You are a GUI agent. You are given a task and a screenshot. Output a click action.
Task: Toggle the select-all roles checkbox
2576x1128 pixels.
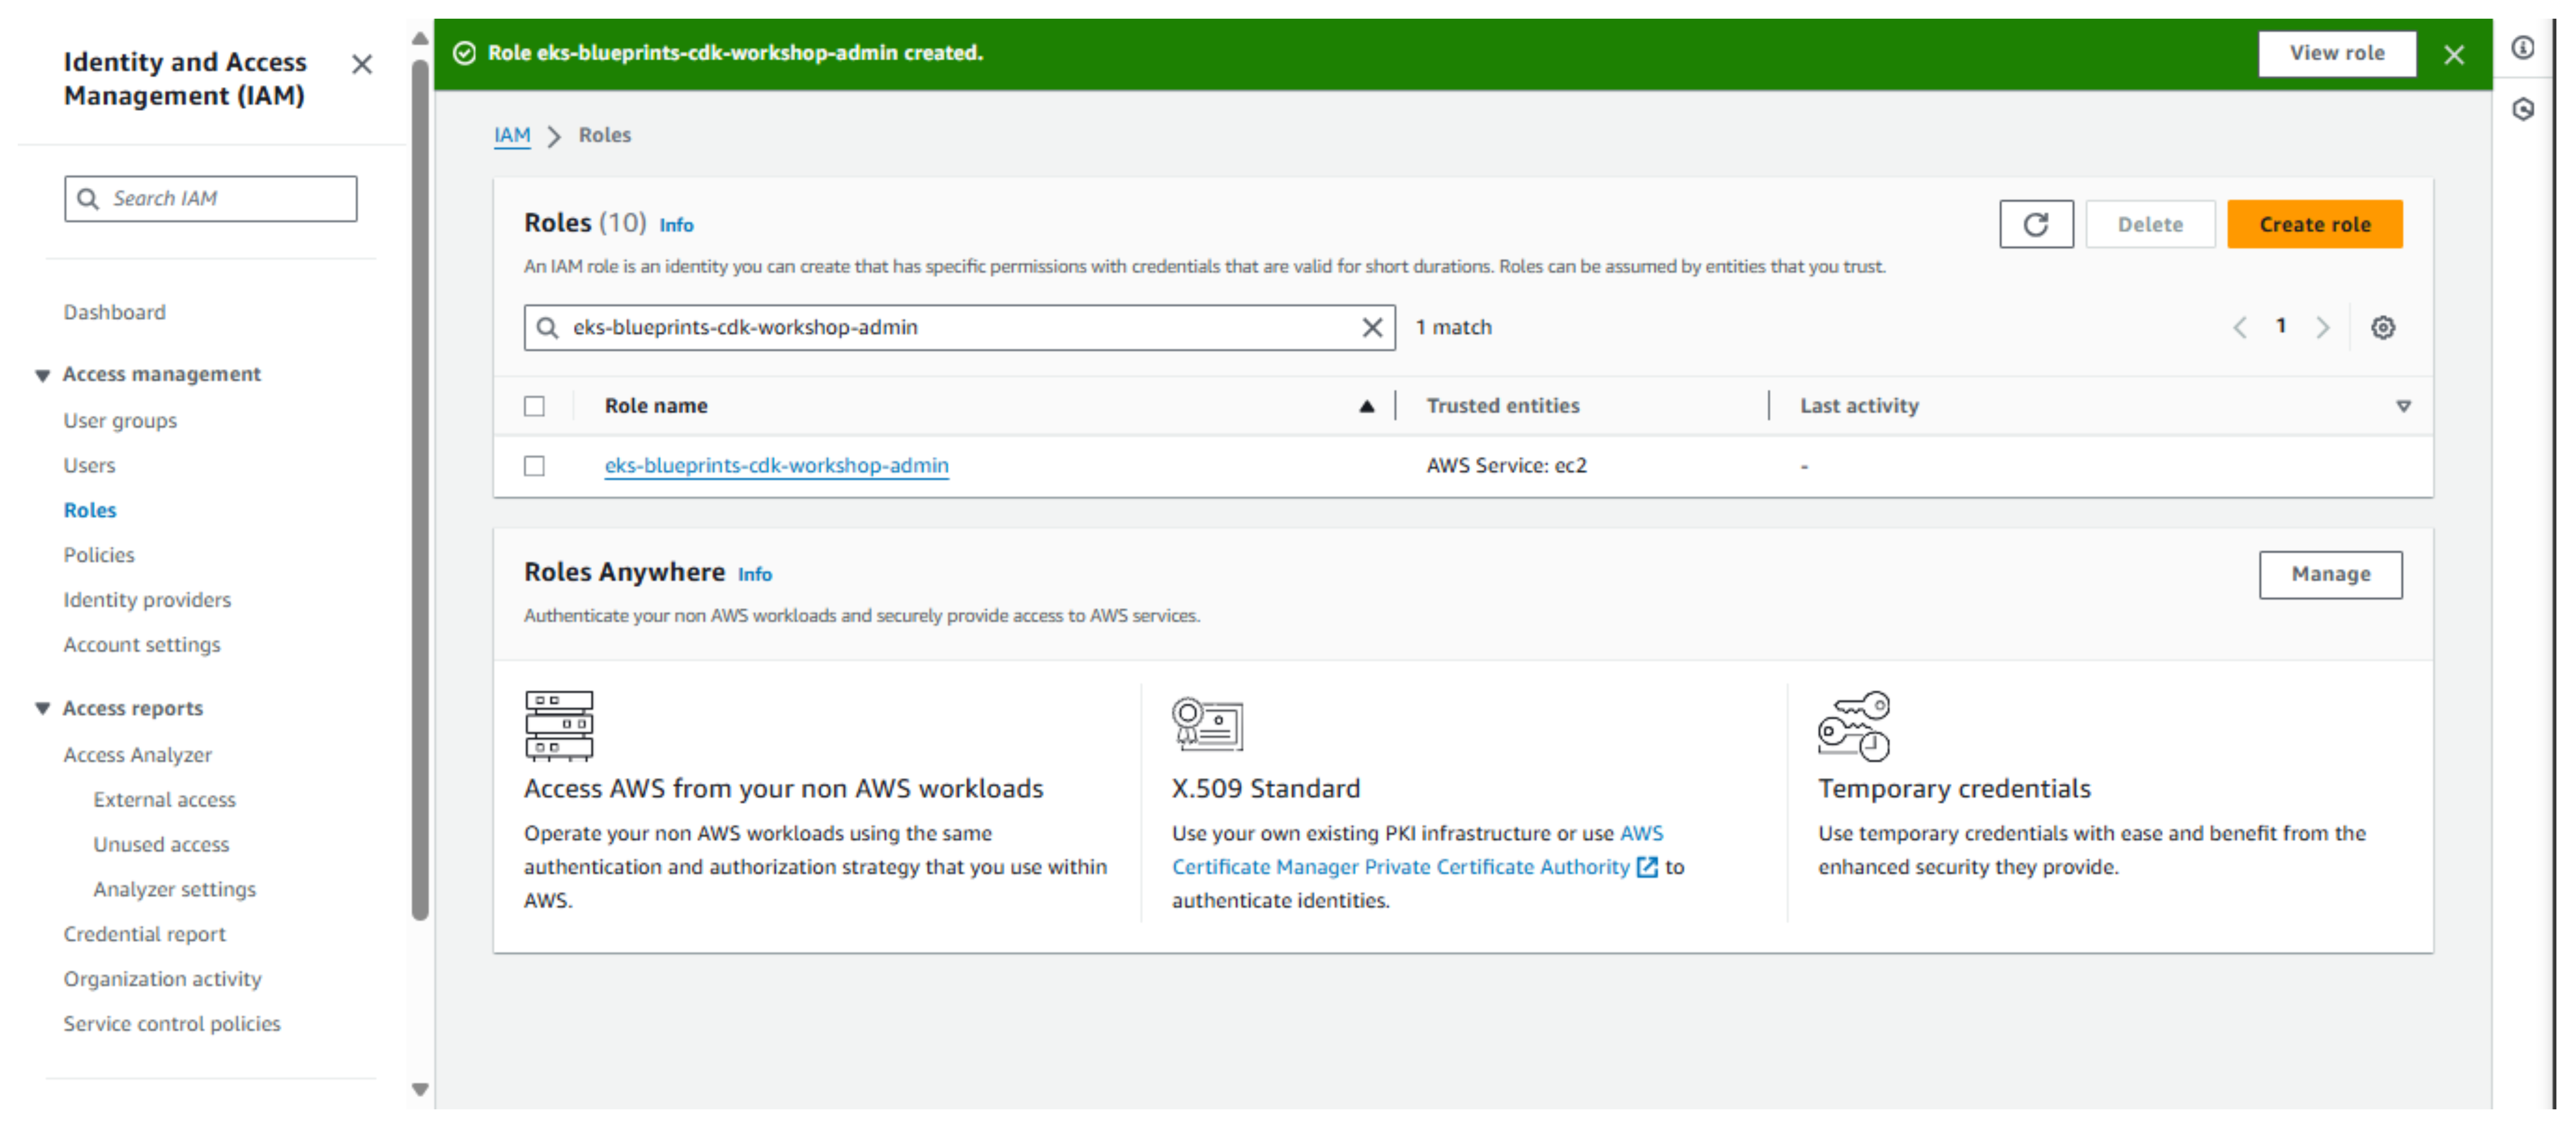pos(535,406)
